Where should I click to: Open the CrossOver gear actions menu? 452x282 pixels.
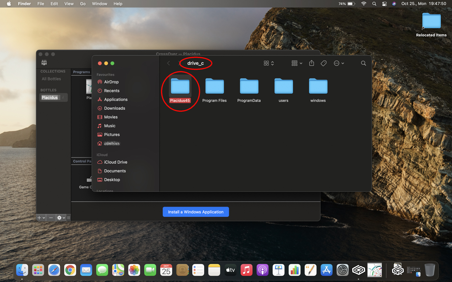[61, 218]
